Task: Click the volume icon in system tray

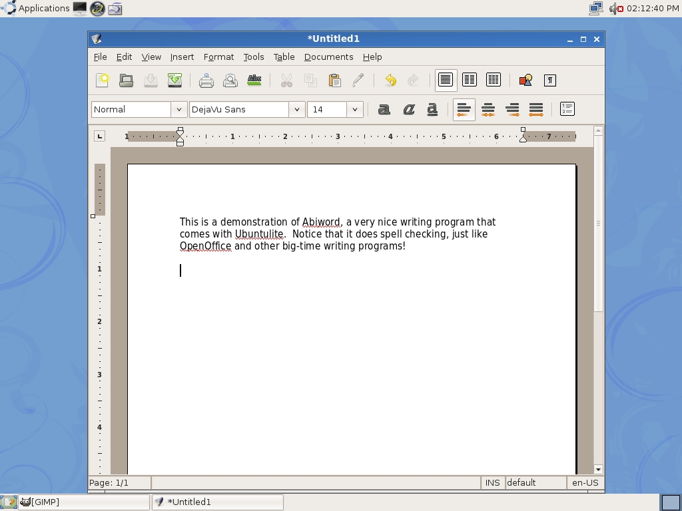Action: [x=615, y=8]
